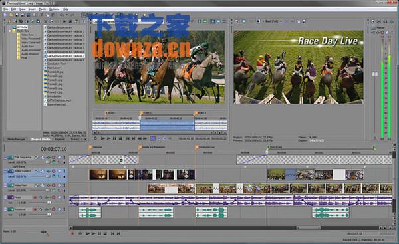Minimize the Music track header
399x244 pixels.
pyautogui.click(x=5, y=197)
